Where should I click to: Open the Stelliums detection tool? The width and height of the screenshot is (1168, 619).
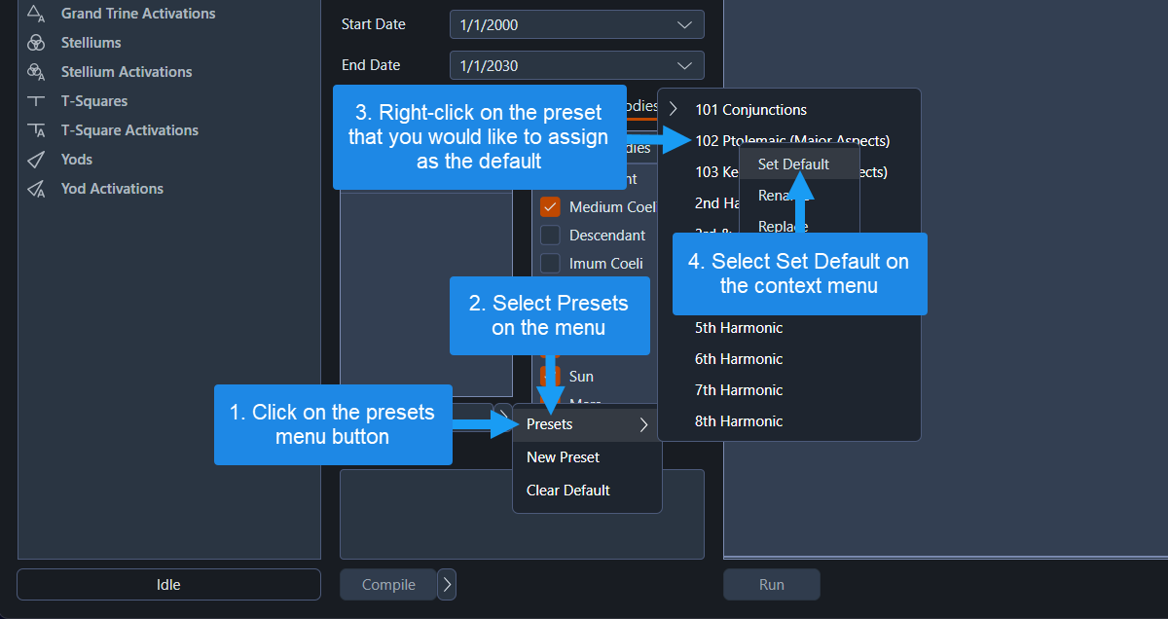[x=36, y=42]
